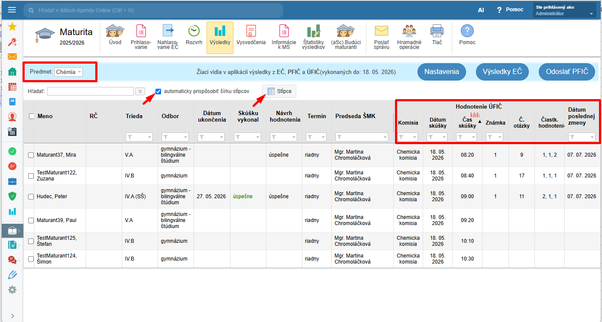Click the AI button in top bar
The image size is (602, 322).
point(481,10)
